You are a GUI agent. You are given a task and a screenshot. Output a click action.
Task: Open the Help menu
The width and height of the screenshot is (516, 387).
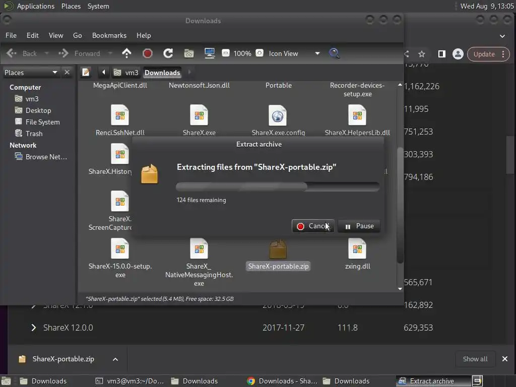(x=144, y=35)
